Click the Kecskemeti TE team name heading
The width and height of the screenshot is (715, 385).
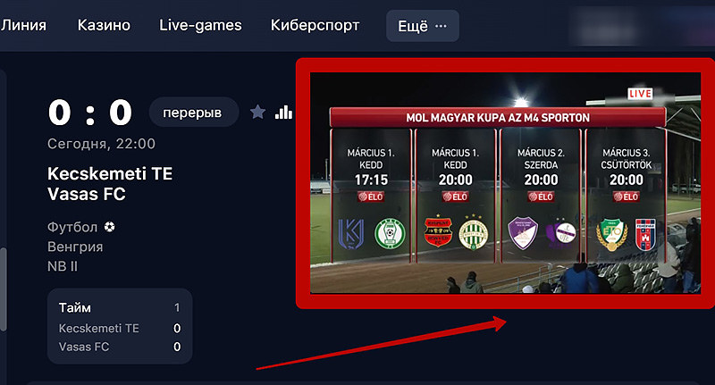110,173
